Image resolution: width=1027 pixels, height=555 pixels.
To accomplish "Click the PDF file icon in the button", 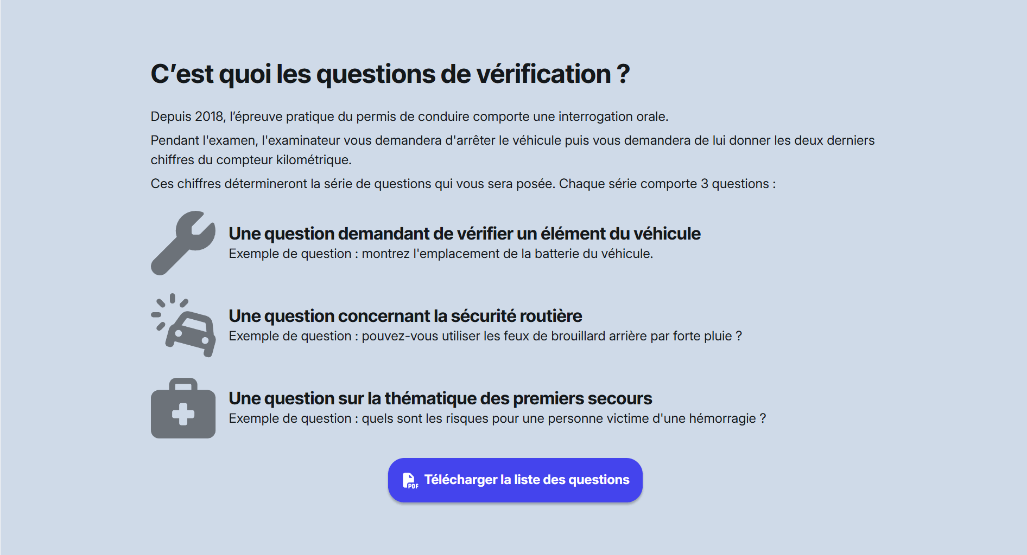I will 410,480.
